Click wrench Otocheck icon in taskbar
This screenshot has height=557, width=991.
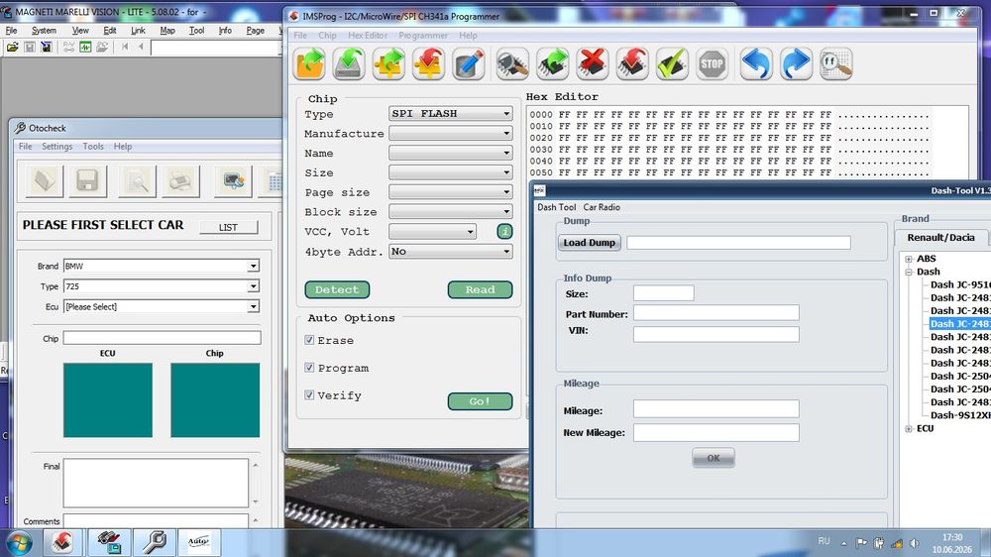click(155, 542)
